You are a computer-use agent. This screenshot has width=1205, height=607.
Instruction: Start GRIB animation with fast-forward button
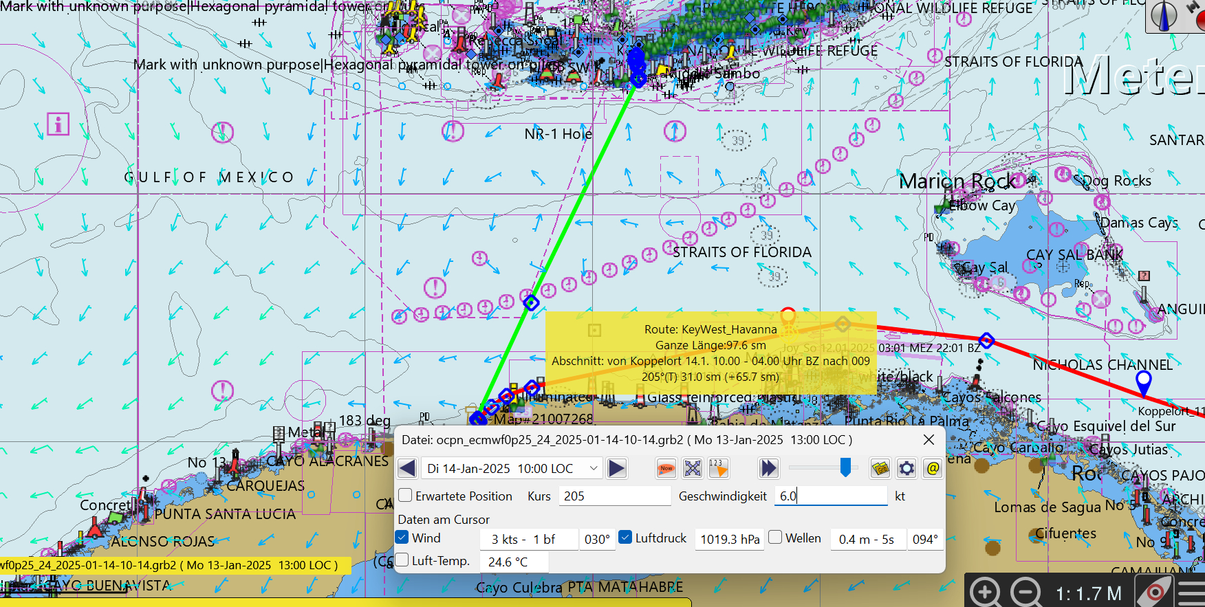pyautogui.click(x=768, y=468)
